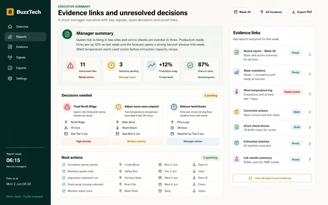Expand Lab results summary chevron
328x205 pixels.
pos(310,159)
